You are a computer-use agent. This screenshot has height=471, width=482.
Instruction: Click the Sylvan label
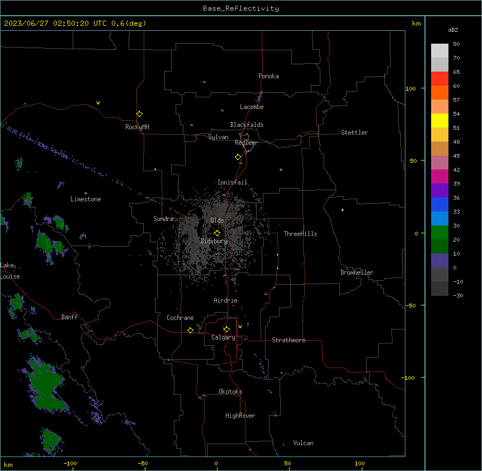point(218,137)
